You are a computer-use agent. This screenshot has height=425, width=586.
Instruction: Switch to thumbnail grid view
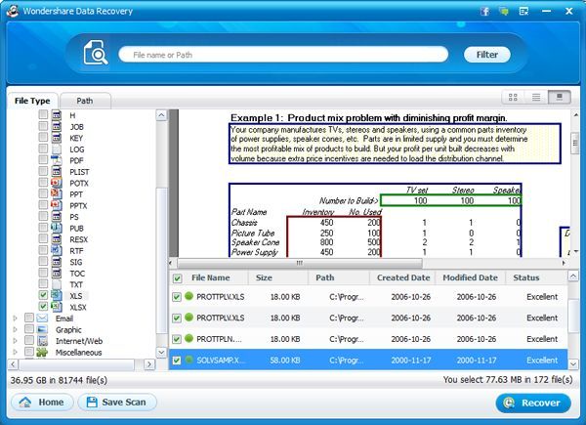pos(513,98)
